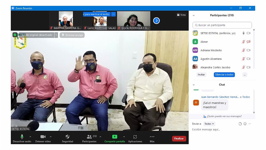Collapse the Participantes panel chevron
This screenshot has height=150, width=266.
click(x=194, y=15)
